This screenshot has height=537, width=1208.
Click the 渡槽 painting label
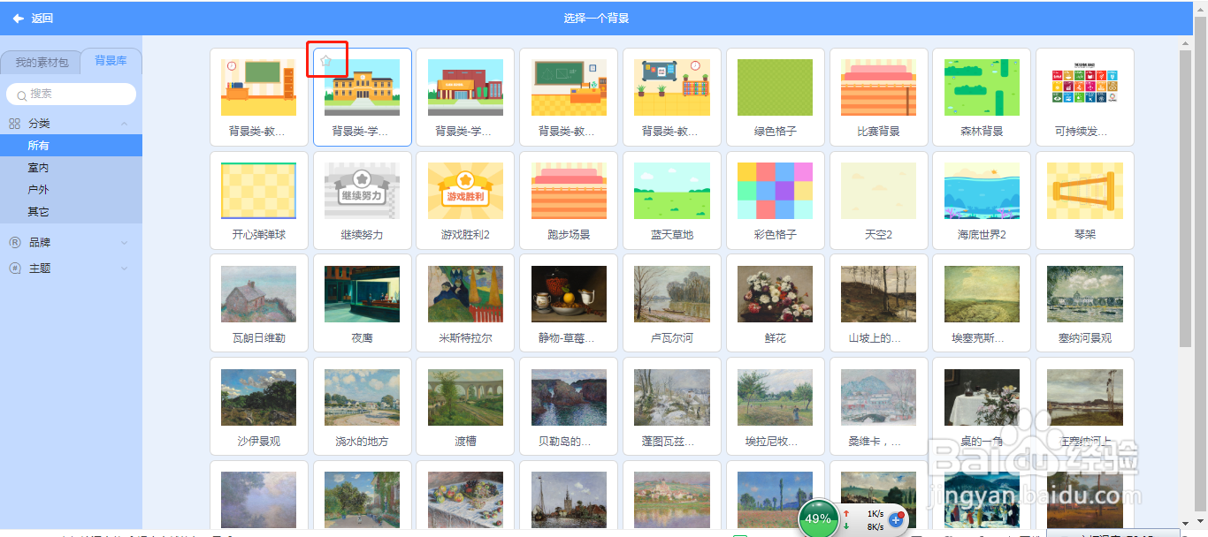[465, 442]
